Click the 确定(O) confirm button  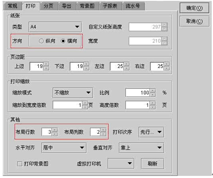click(x=195, y=8)
